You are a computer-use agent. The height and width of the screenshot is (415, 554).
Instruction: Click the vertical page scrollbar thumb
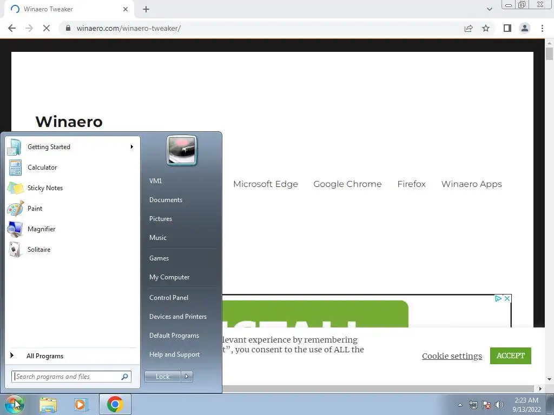(549, 54)
